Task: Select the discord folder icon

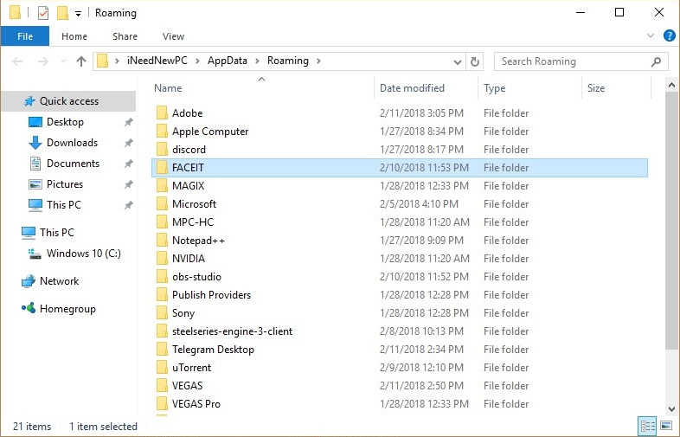Action: coord(162,150)
